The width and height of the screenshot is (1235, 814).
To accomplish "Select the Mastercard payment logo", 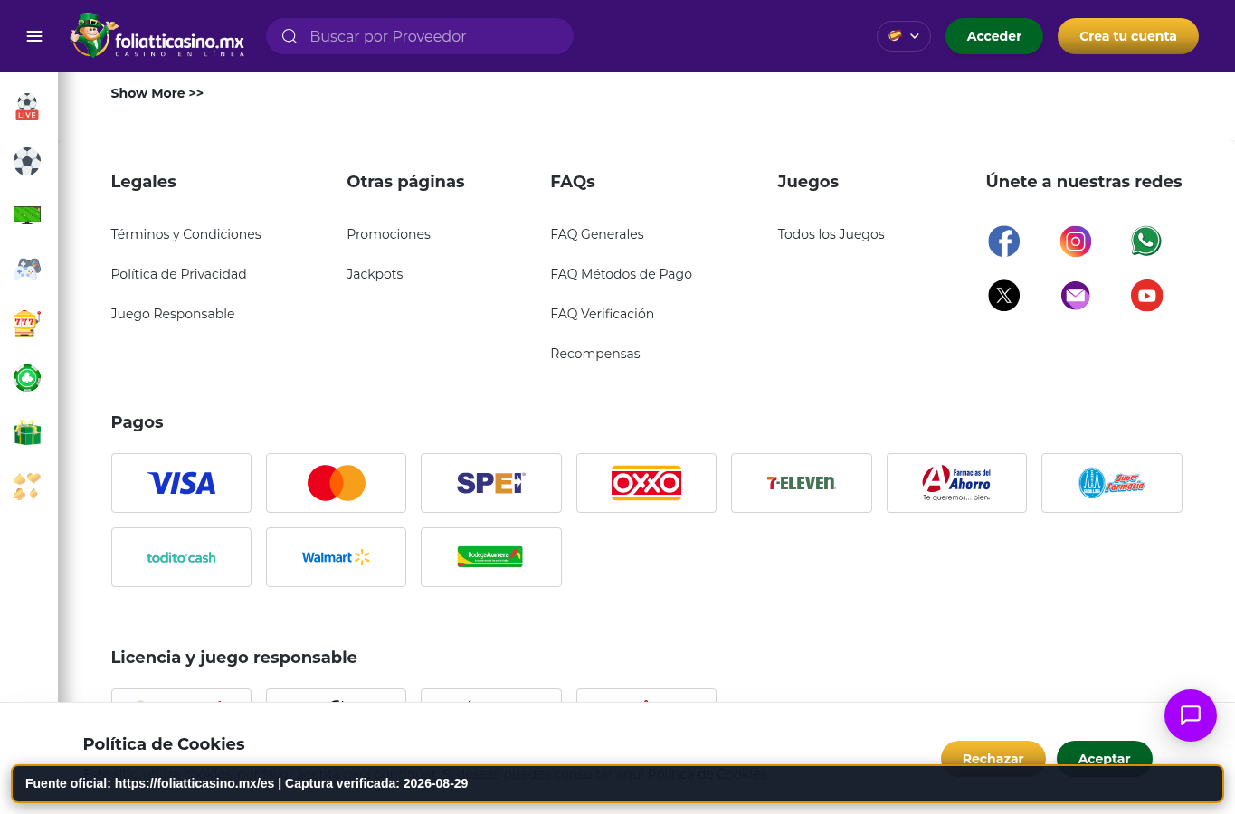I will pyautogui.click(x=336, y=483).
